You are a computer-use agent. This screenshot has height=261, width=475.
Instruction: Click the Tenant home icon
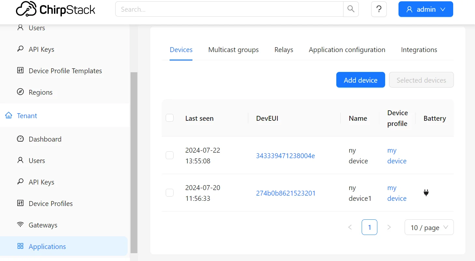(x=9, y=116)
